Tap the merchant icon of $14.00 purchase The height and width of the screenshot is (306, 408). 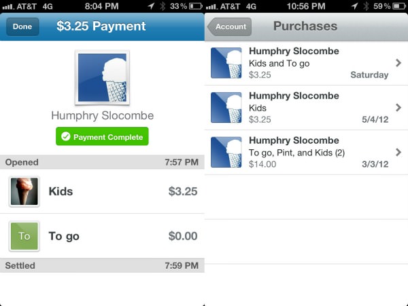click(226, 152)
